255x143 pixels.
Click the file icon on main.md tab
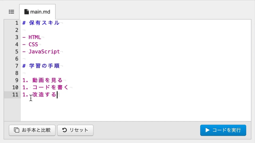(x=27, y=12)
